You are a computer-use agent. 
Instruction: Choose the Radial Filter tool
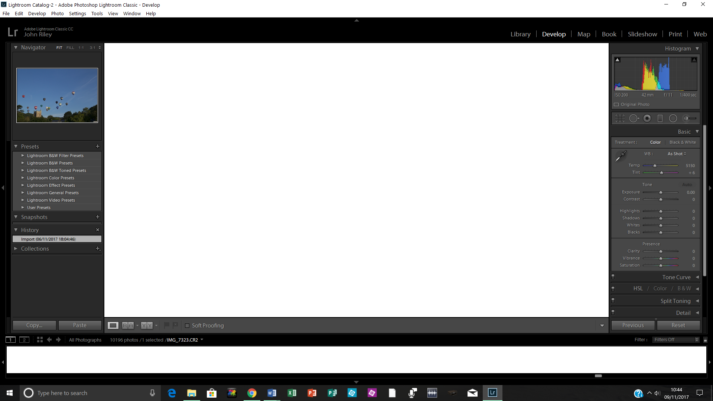673,118
